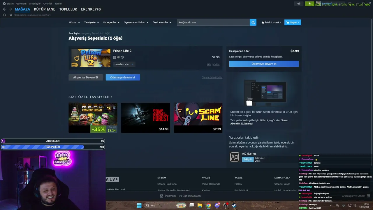Open OBS Studio from the taskbar

pyautogui.click(x=225, y=205)
